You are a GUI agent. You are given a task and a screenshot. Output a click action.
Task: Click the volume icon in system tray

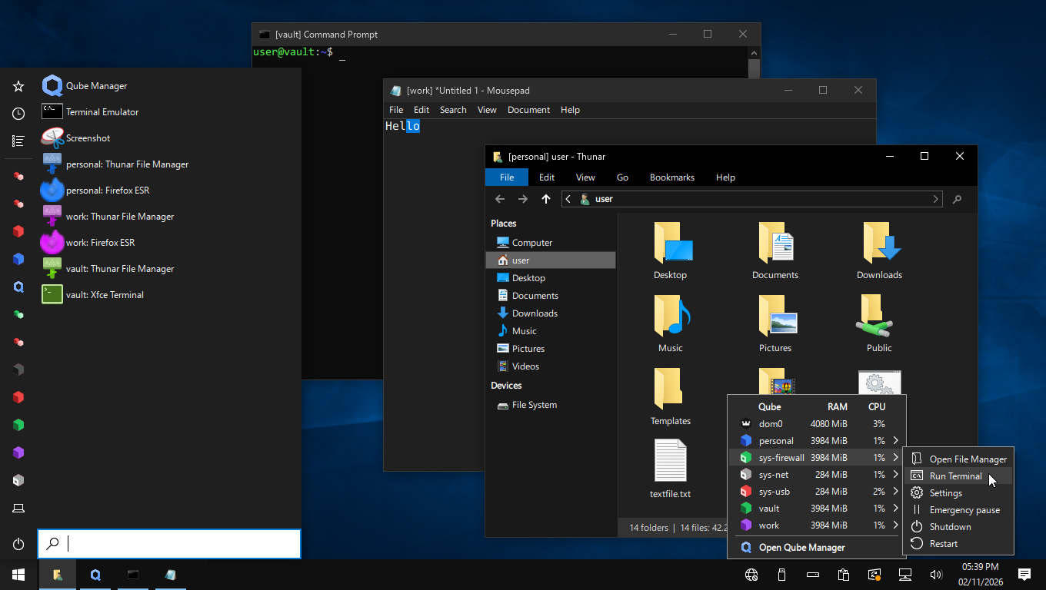936,575
